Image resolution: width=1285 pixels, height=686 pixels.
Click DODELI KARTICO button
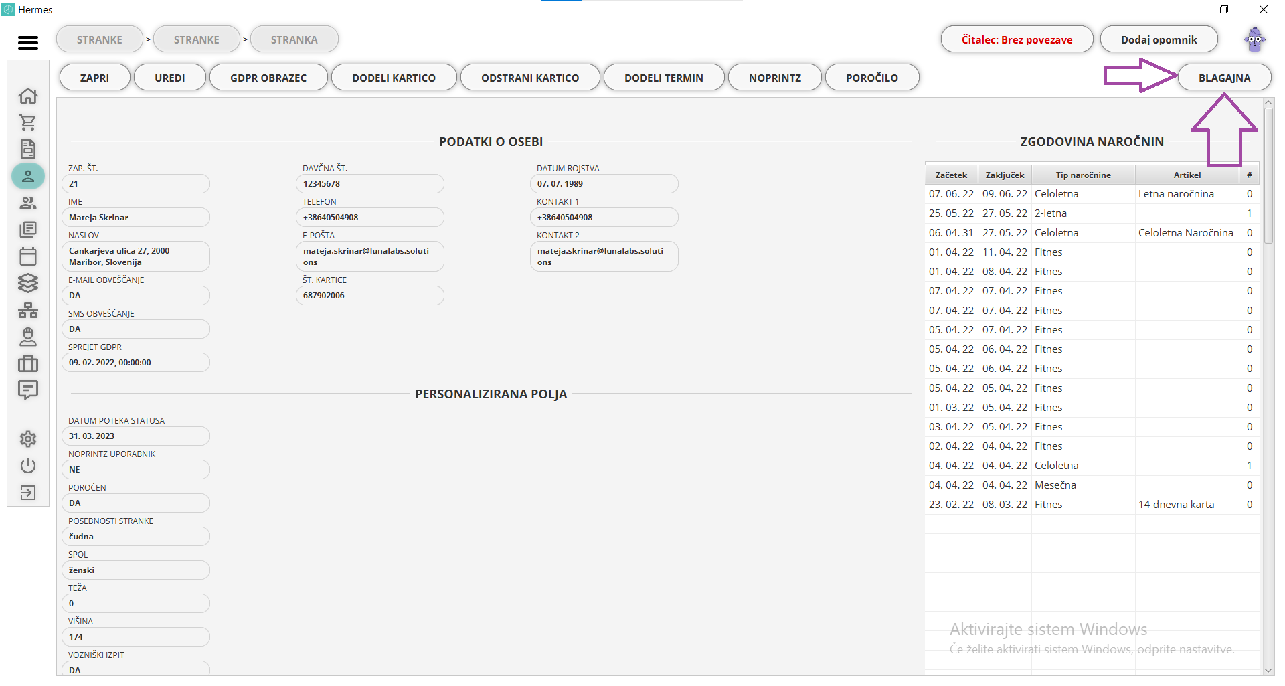(394, 78)
